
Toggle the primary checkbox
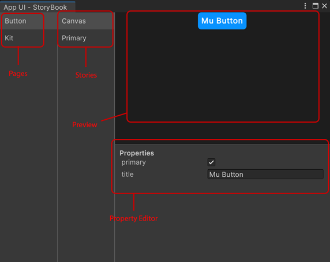coord(211,162)
